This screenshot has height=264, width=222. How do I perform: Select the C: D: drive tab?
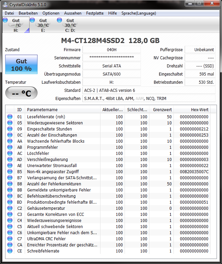tap(70, 25)
